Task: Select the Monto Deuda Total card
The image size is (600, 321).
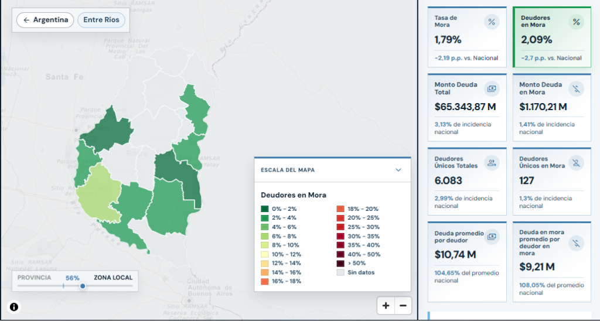Action: (x=467, y=108)
